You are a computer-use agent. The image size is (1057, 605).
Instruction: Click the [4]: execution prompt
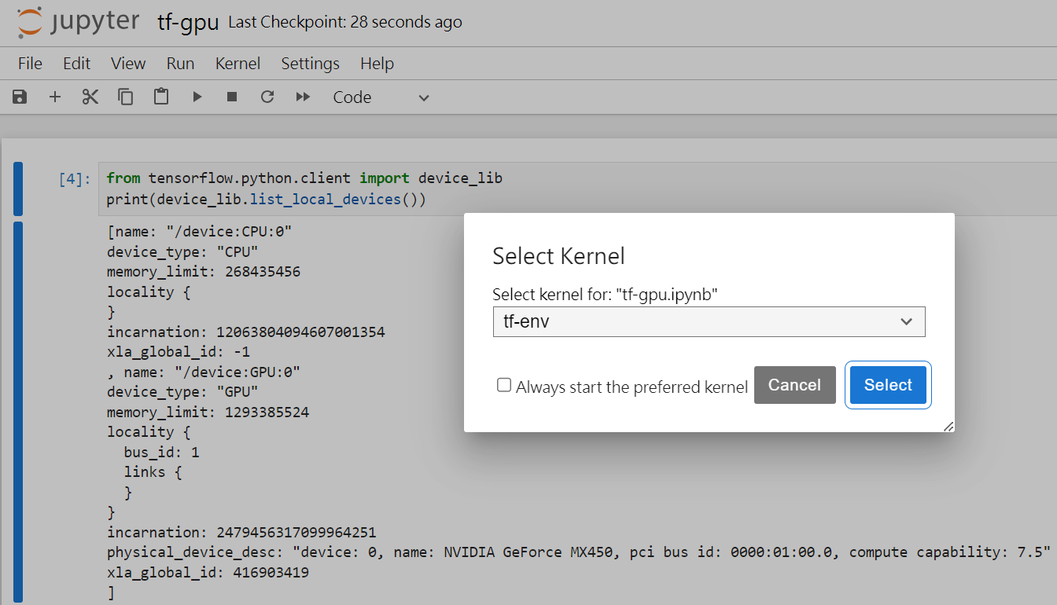(x=75, y=179)
